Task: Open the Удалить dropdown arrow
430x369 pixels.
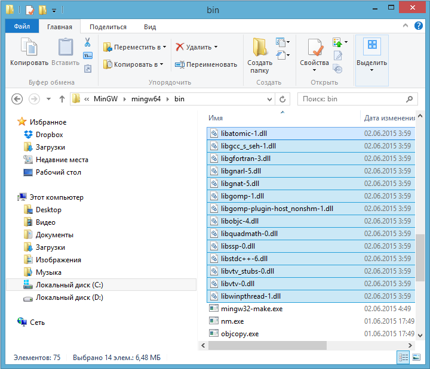Action: [216, 47]
